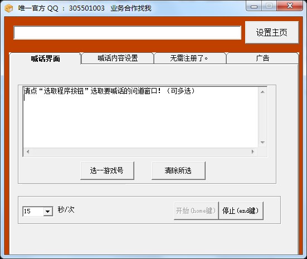Click the 停止(end键) button
The width and height of the screenshot is (307, 259).
(x=241, y=211)
